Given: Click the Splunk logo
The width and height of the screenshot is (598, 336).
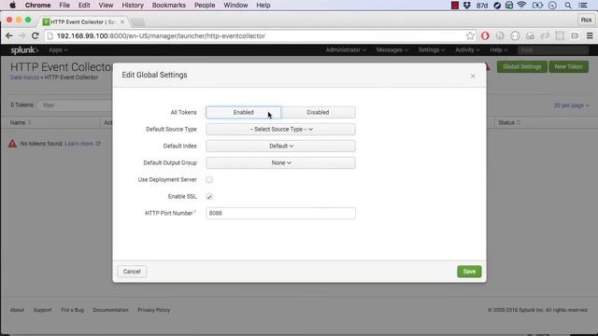Looking at the screenshot, I should pyautogui.click(x=24, y=49).
